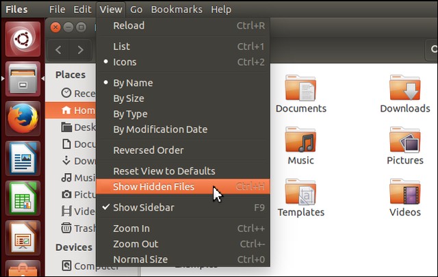Screen dimensions: 438x277
Task: Open the Videos folder icon
Action: coord(405,193)
